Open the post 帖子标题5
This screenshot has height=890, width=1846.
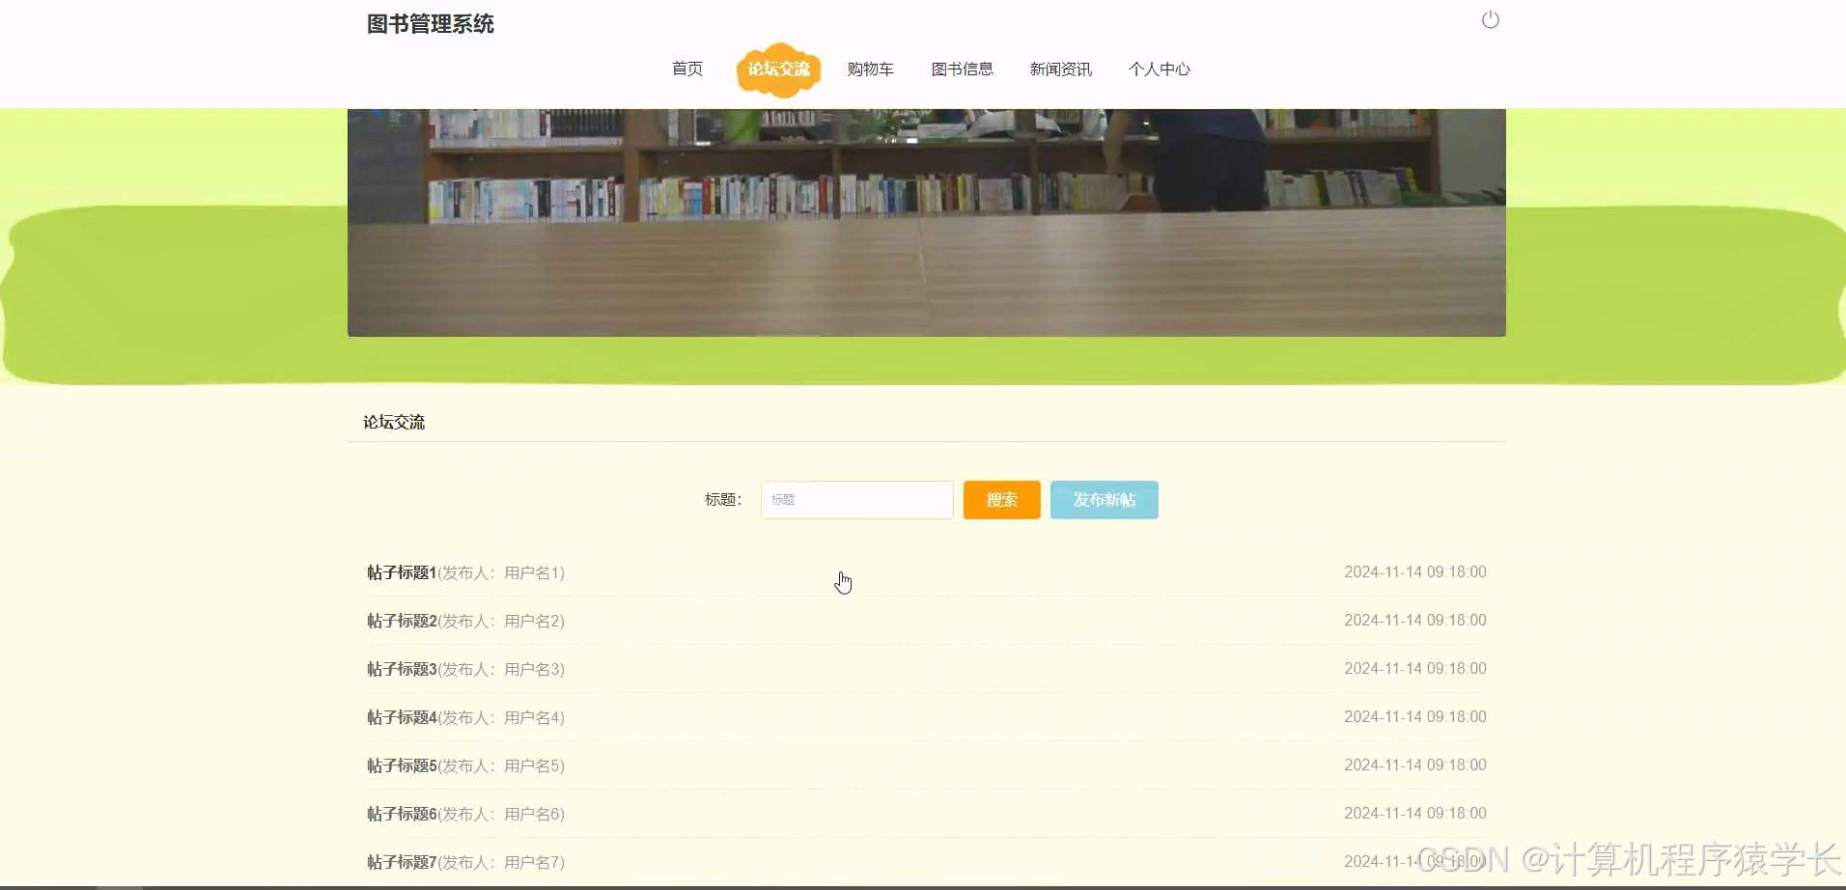401,765
